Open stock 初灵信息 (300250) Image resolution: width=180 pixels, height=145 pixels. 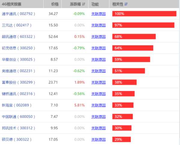click(x=18, y=48)
